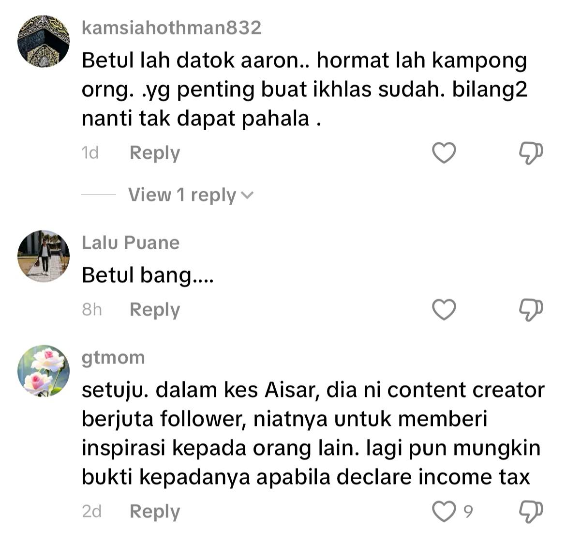Reply to Lalu Puane's comment
Viewport: 566px width, 545px height.
154,310
